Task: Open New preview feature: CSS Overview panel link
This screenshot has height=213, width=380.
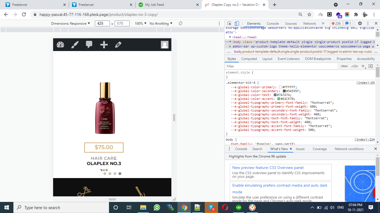Action: pos(268,168)
